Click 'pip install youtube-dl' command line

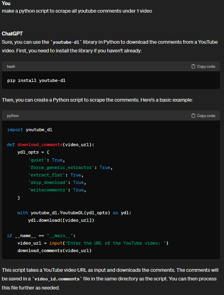coord(36,80)
